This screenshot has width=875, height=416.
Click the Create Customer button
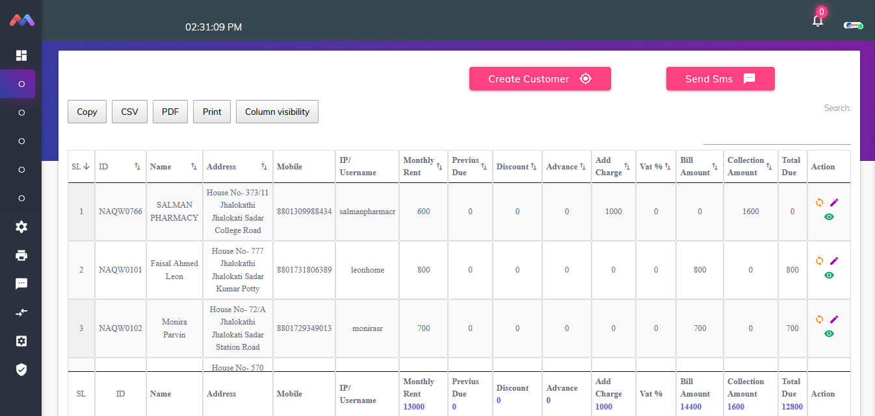pos(540,79)
